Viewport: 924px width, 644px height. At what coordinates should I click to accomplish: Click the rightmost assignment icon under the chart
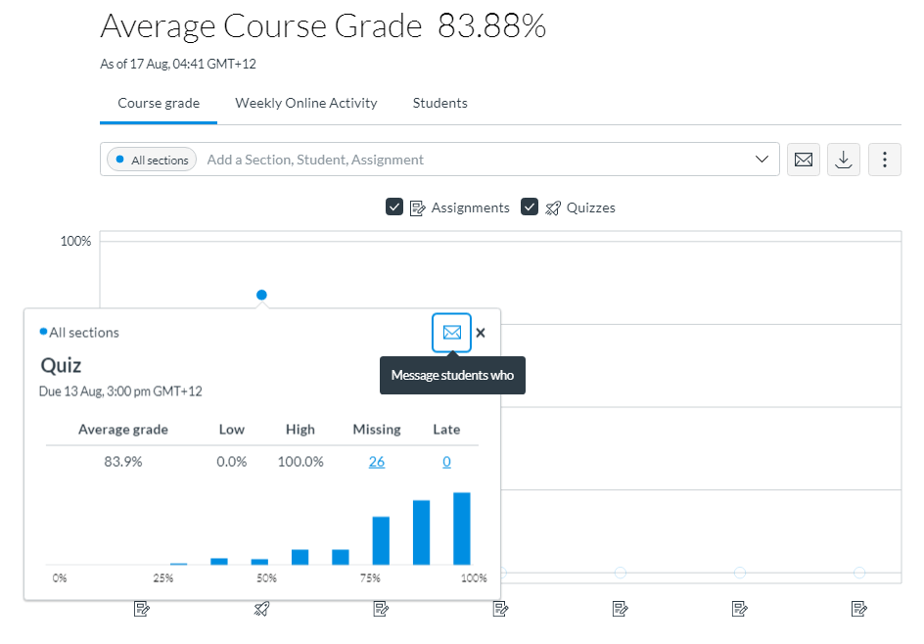pos(857,608)
